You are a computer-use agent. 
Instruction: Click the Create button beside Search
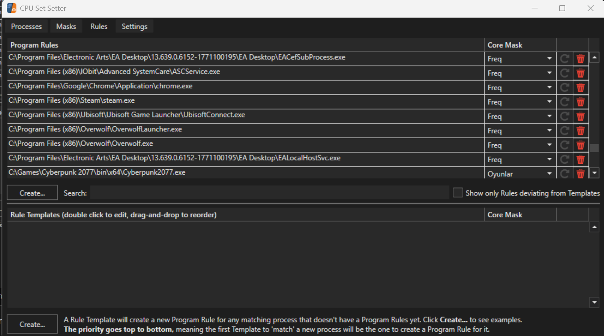32,193
